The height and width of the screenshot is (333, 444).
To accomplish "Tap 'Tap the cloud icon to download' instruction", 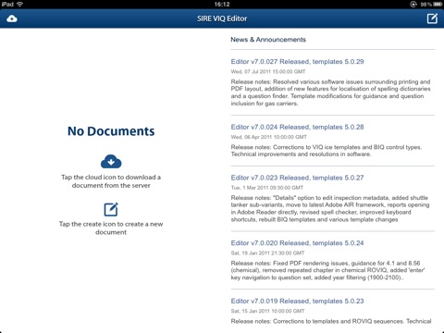I will [111, 181].
